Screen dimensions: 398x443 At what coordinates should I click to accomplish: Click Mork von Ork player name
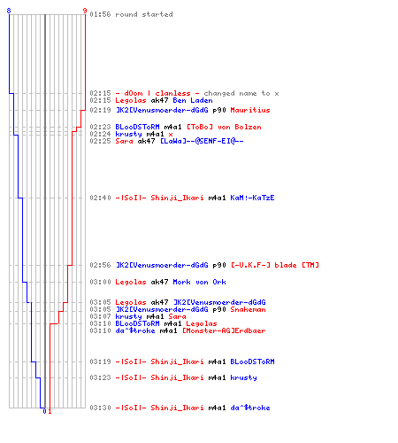[199, 282]
